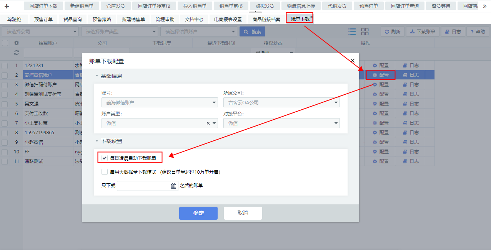The height and width of the screenshot is (250, 491).
Task: Click the date input after 只下载
Action: click(143, 186)
